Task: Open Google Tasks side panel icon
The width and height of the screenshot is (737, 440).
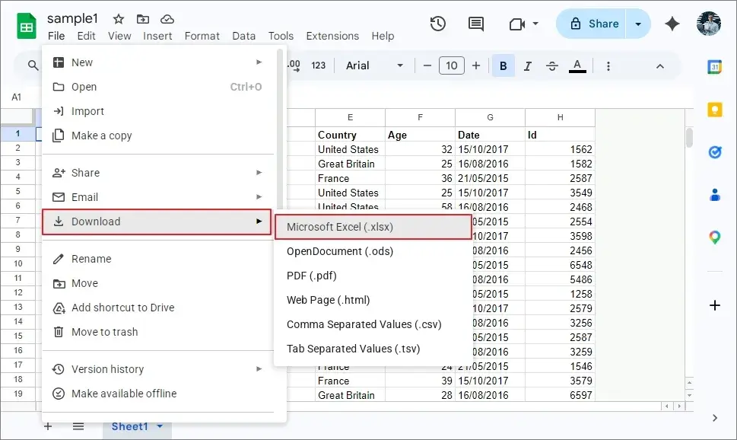Action: tap(715, 152)
